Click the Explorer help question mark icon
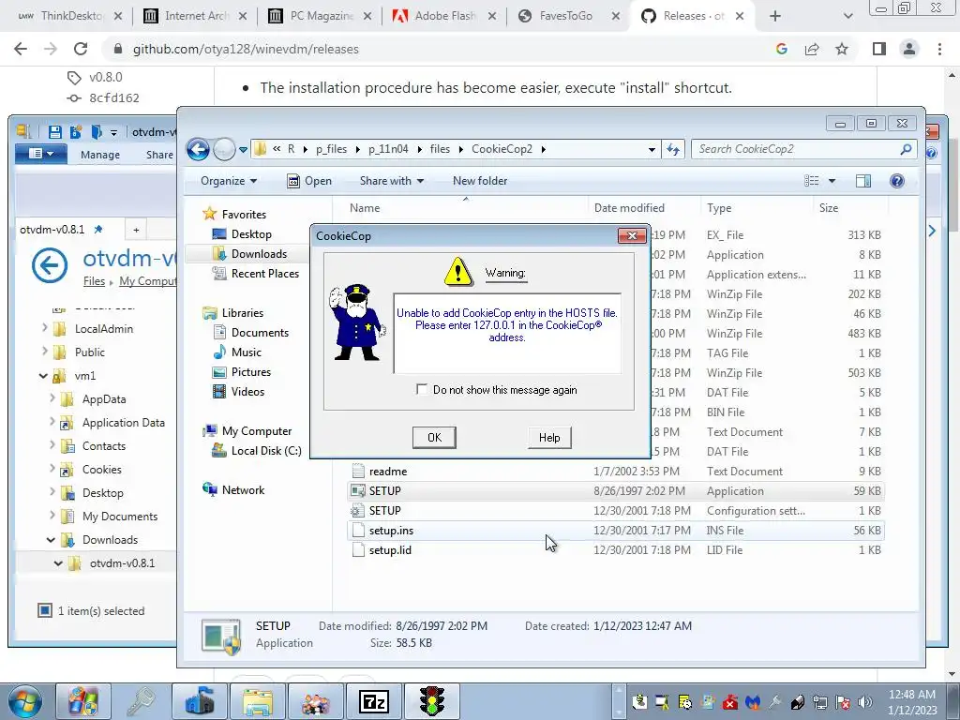This screenshot has width=960, height=720. coord(897,181)
